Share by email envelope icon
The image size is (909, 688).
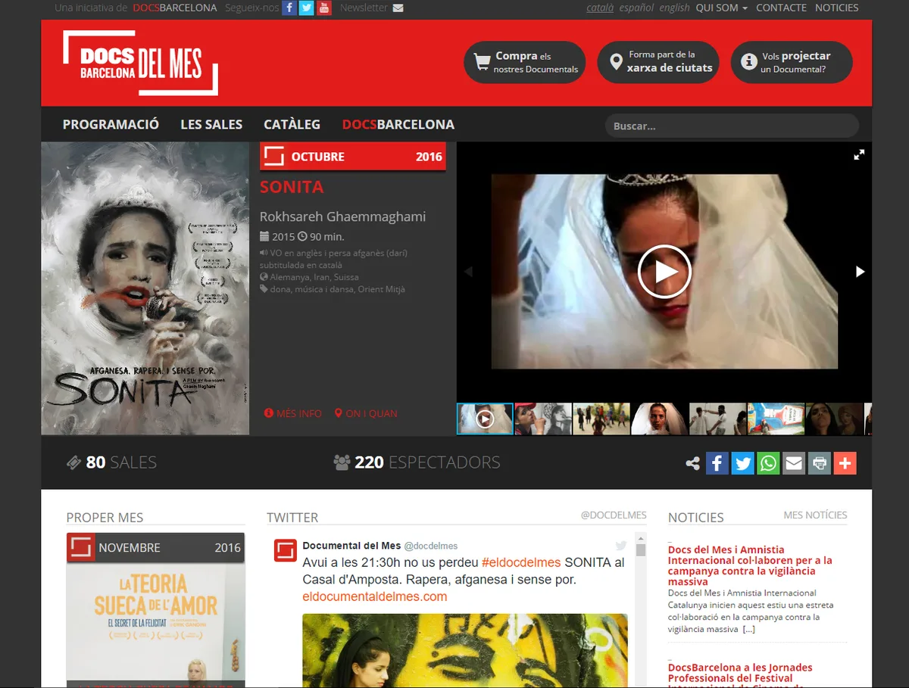pyautogui.click(x=794, y=463)
